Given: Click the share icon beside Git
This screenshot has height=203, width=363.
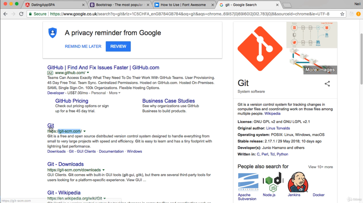Looking at the screenshot, I should tap(327, 84).
